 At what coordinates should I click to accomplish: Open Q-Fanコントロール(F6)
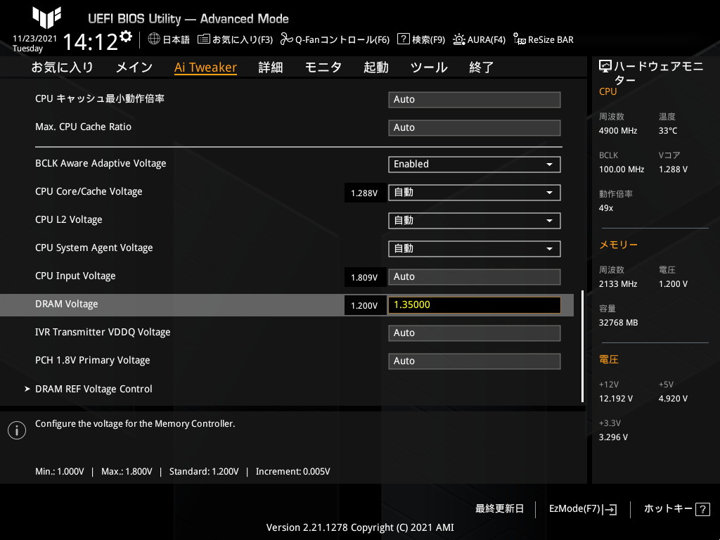coord(342,39)
